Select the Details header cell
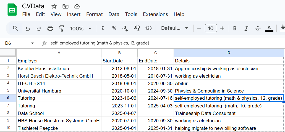Screen dimensions: 285x132 pyautogui.click(x=229, y=61)
